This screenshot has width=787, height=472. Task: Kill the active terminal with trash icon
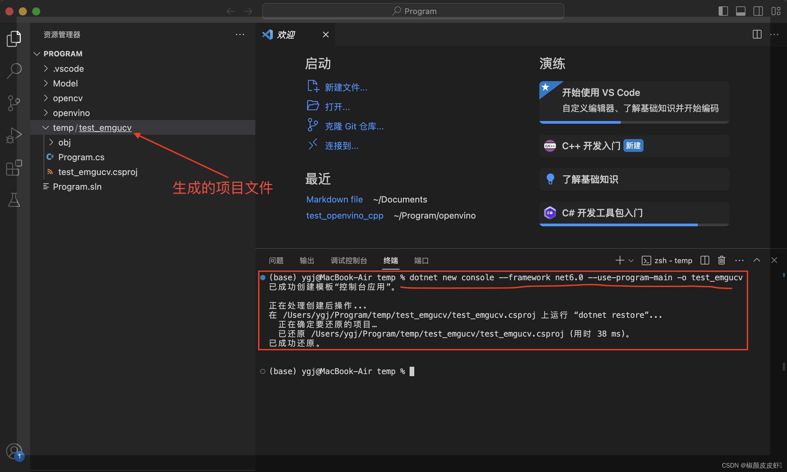point(721,260)
